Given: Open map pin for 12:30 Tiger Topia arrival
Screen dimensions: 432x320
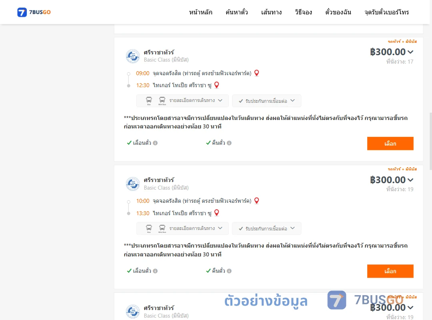Looking at the screenshot, I should click(x=216, y=85).
